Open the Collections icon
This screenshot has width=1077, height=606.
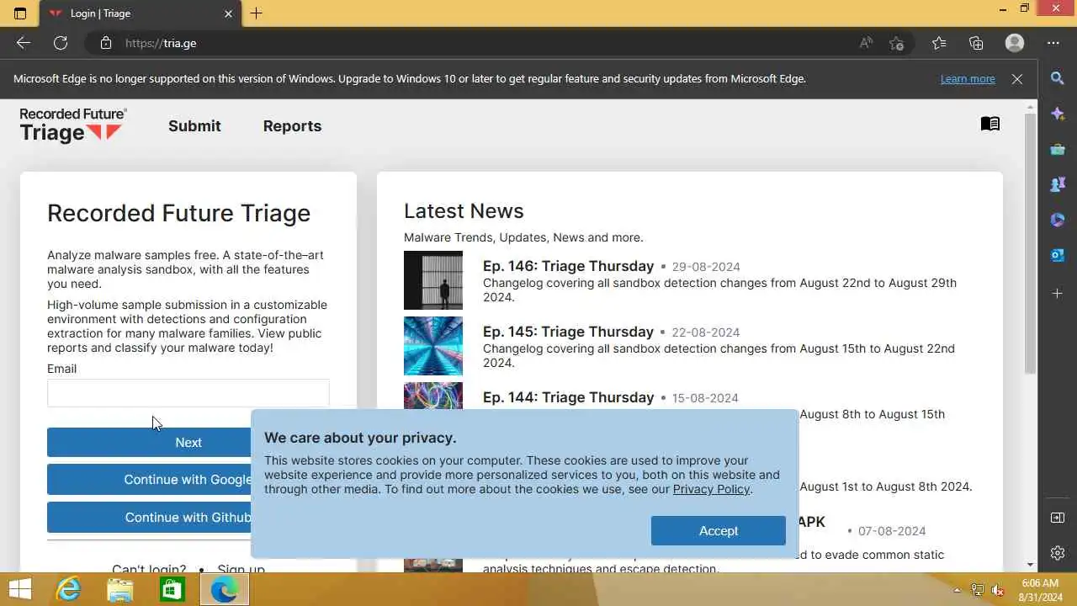tap(976, 43)
